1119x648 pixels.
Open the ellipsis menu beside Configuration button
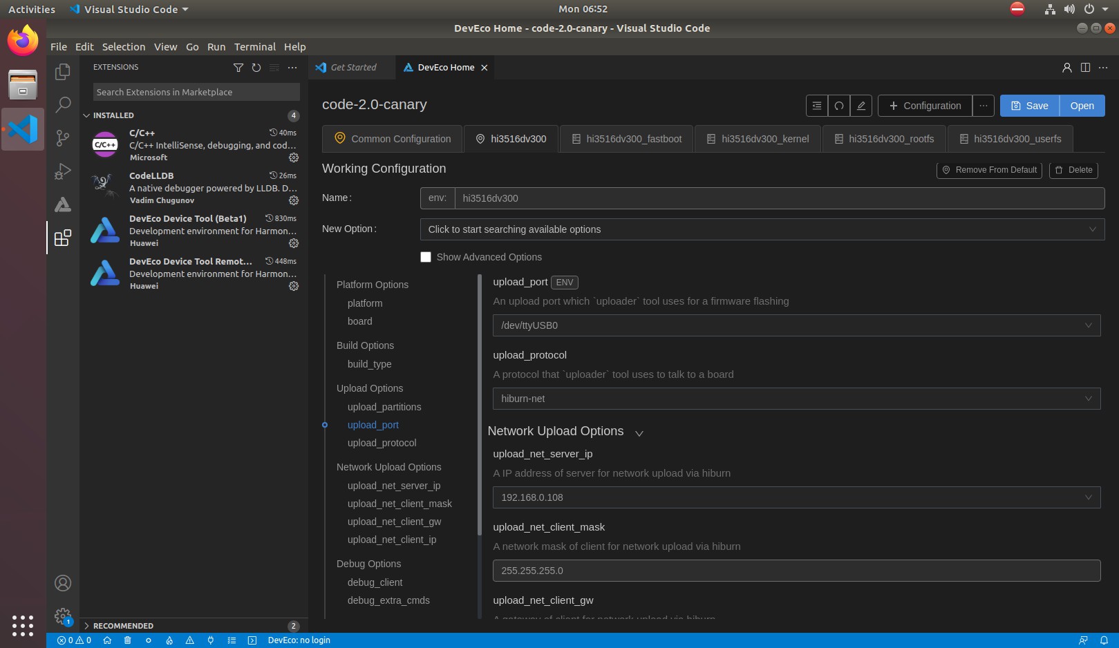tap(984, 106)
